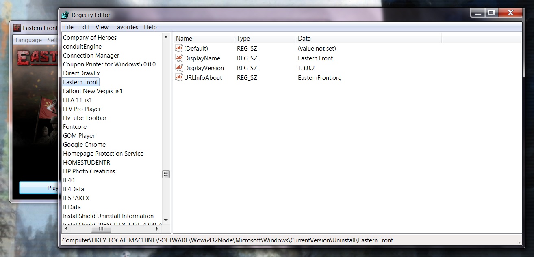The image size is (534, 257).
Task: Sort values by the Name column header
Action: click(x=204, y=39)
